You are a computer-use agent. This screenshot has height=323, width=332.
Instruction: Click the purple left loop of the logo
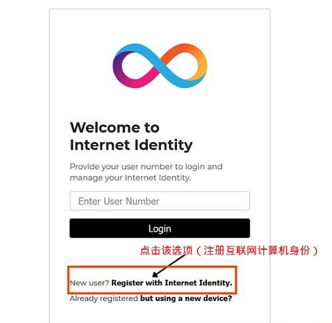(x=118, y=66)
